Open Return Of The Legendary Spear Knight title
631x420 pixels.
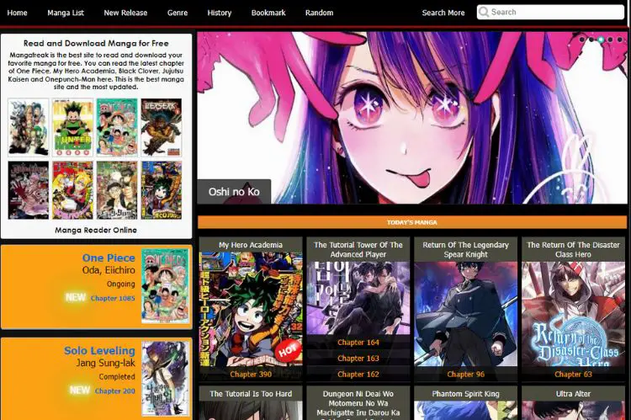(x=465, y=250)
